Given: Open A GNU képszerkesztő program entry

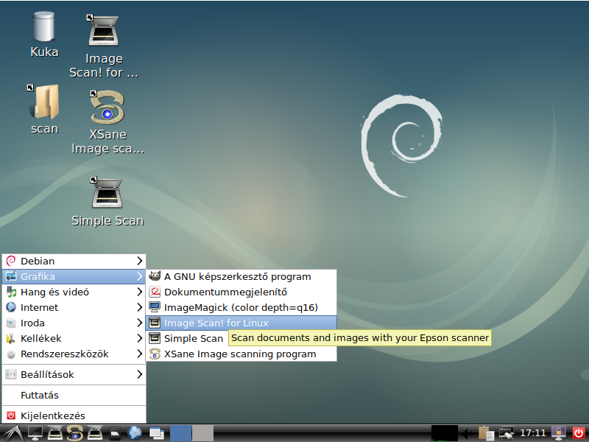Looking at the screenshot, I should coord(241,277).
